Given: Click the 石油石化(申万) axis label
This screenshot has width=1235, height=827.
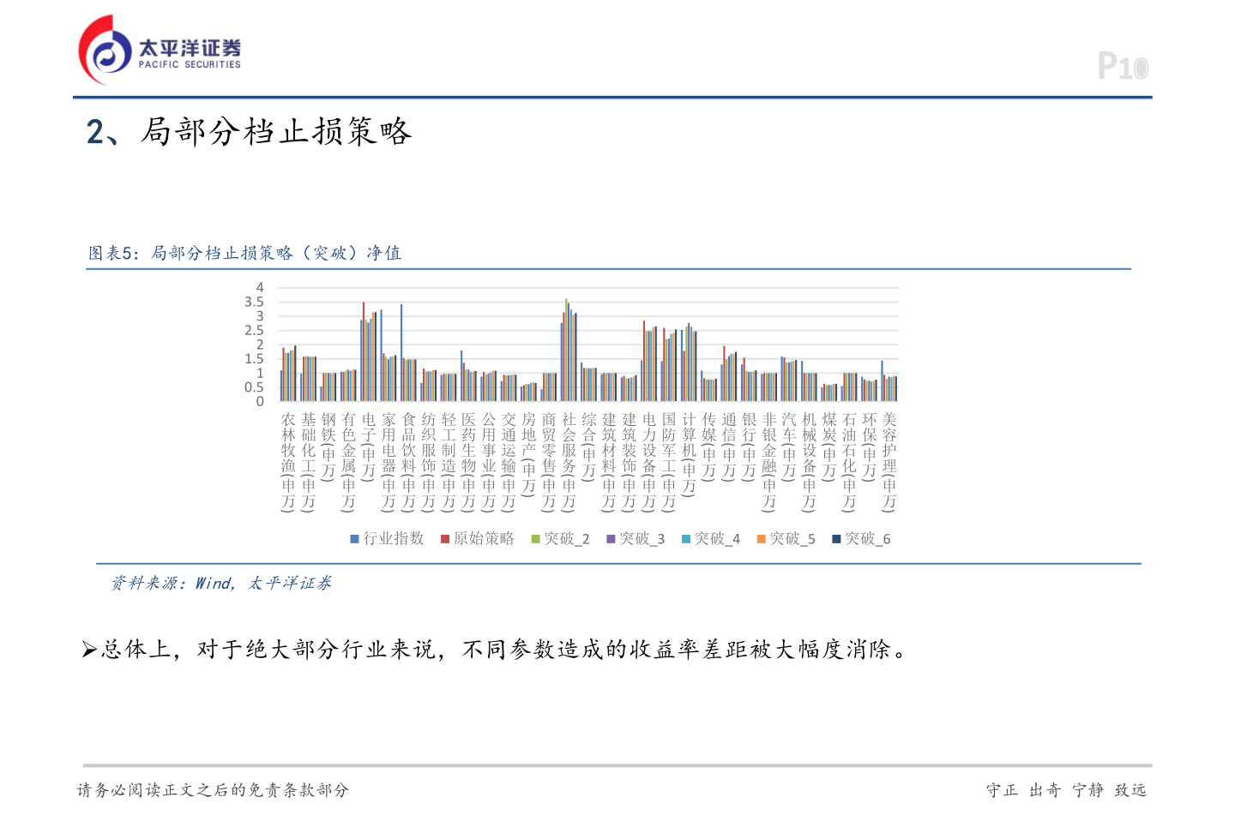Looking at the screenshot, I should pyautogui.click(x=850, y=462).
